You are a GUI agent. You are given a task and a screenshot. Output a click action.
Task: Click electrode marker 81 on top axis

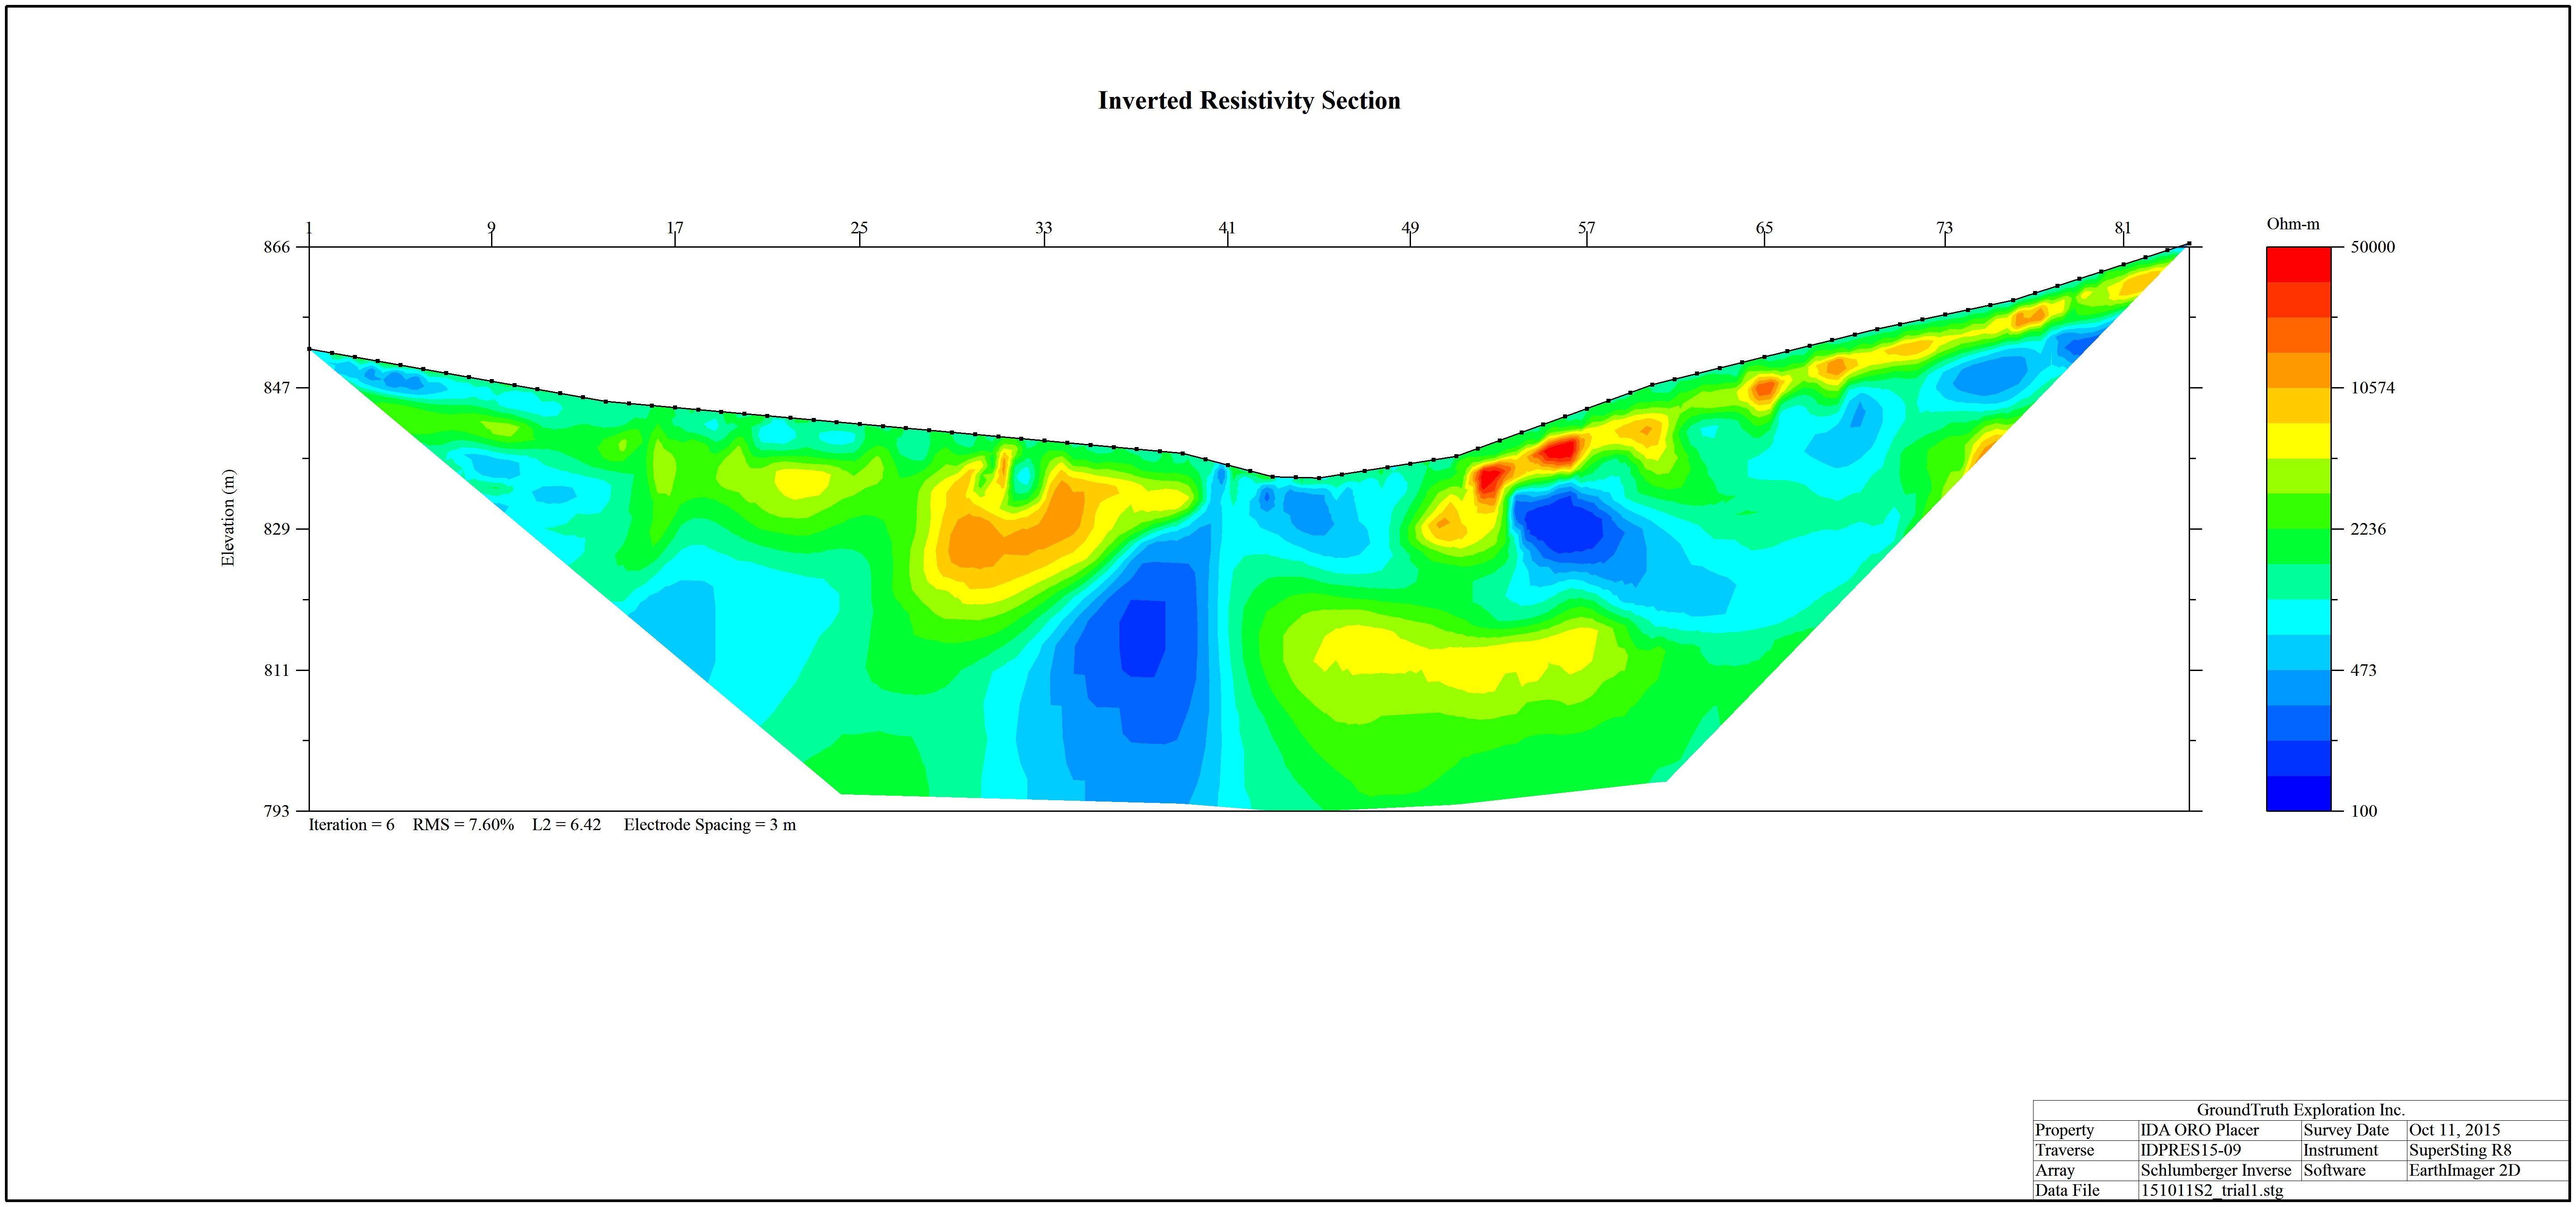[x=2123, y=228]
